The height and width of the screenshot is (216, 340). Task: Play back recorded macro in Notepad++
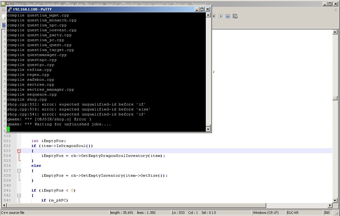[x=221, y=16]
